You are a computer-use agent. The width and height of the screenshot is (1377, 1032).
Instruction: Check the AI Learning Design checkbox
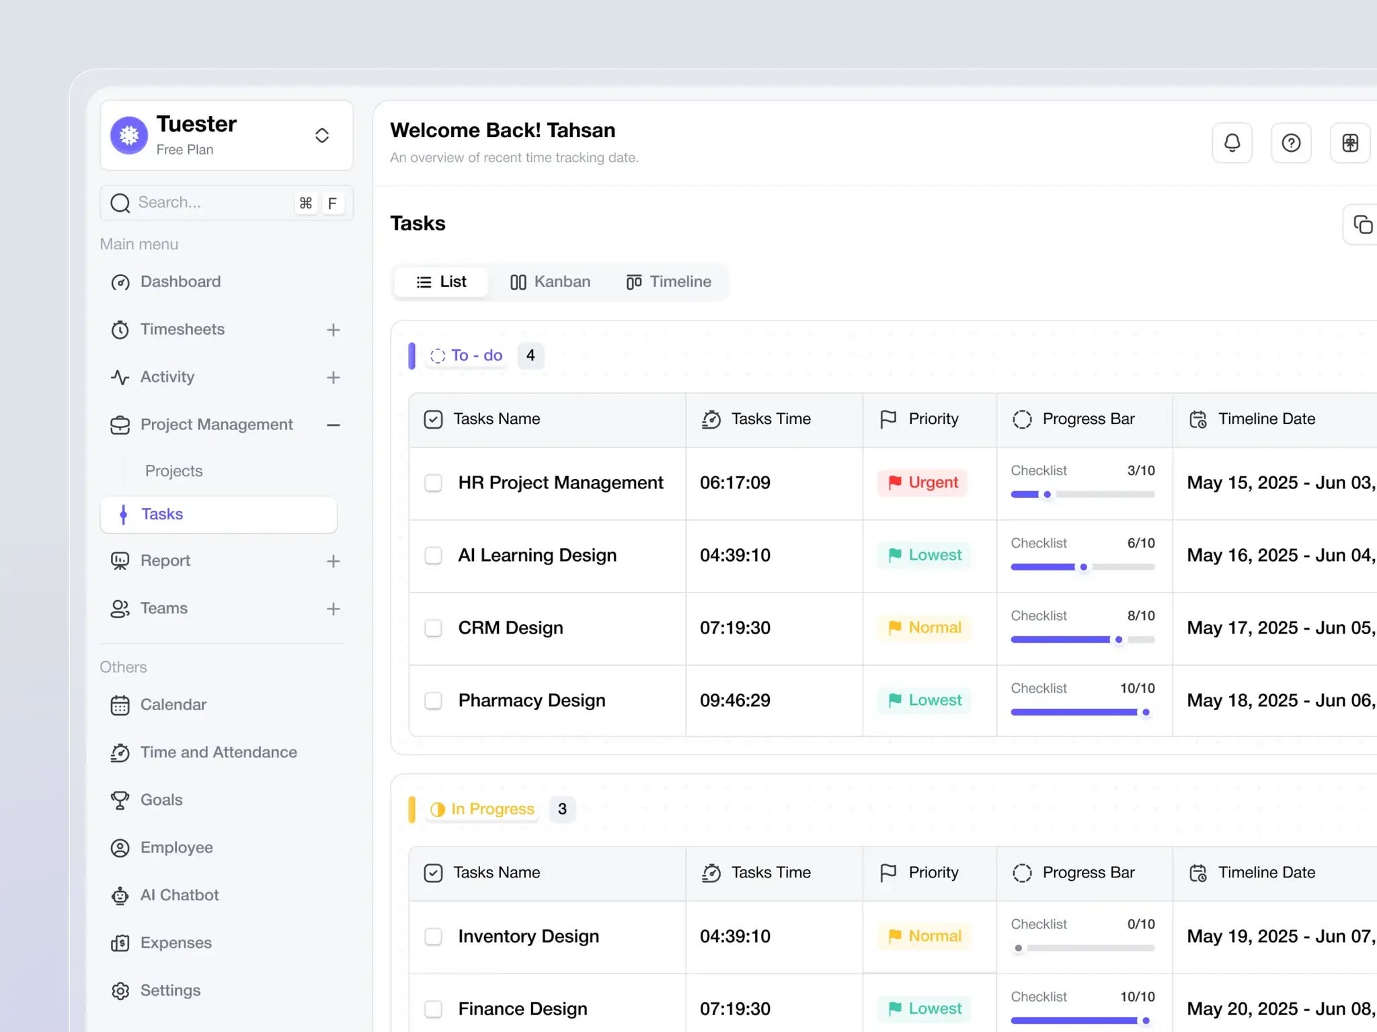(x=433, y=556)
